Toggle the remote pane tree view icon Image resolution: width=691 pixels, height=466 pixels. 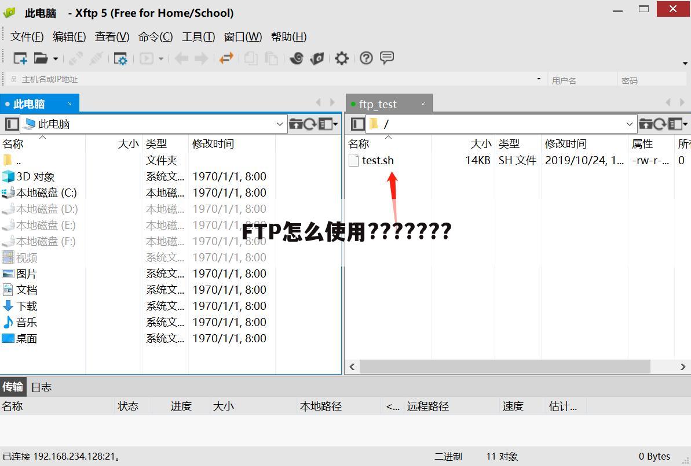pos(358,124)
